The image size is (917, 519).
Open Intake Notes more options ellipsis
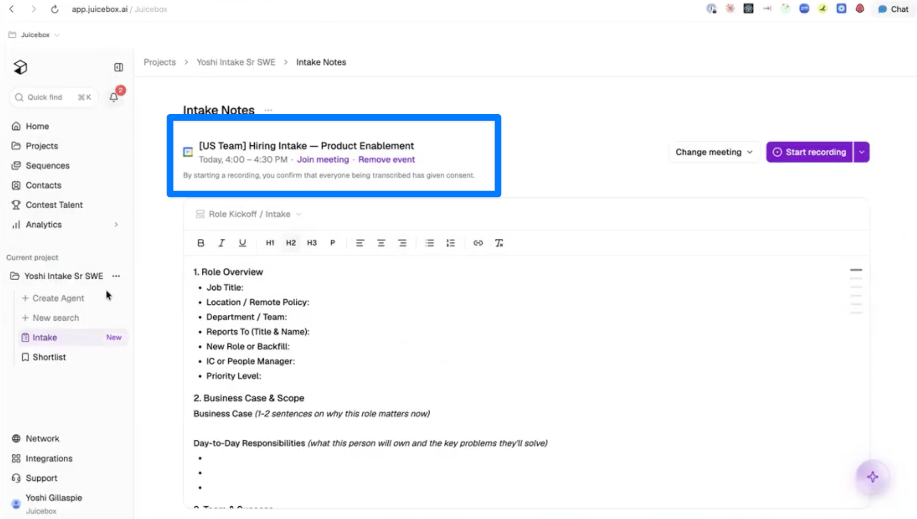(x=268, y=110)
